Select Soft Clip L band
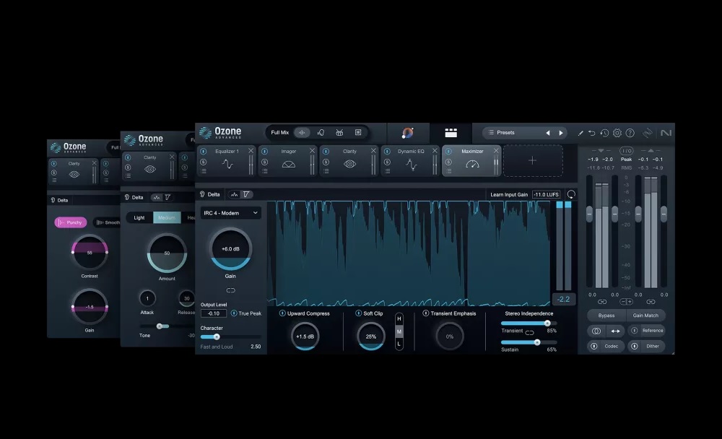Viewport: 722px width, 439px height. [x=399, y=344]
